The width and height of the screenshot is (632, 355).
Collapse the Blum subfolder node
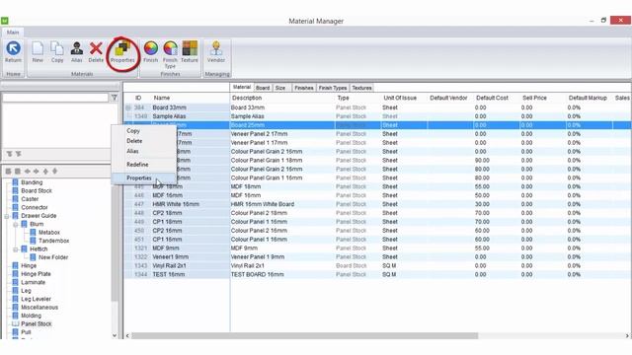[x=16, y=224]
